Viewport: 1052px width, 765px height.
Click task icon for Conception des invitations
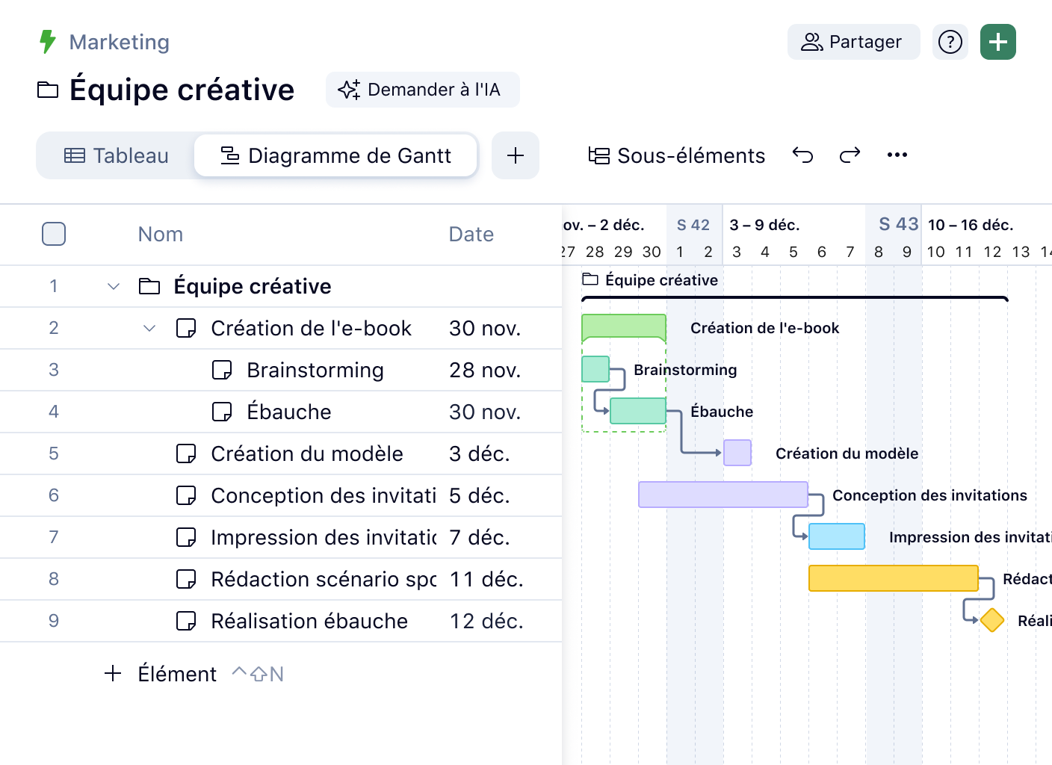186,495
